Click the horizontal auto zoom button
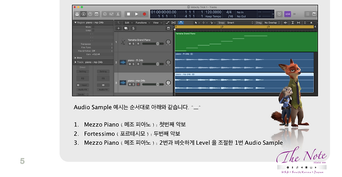This screenshot has height=177, width=342. [299, 23]
